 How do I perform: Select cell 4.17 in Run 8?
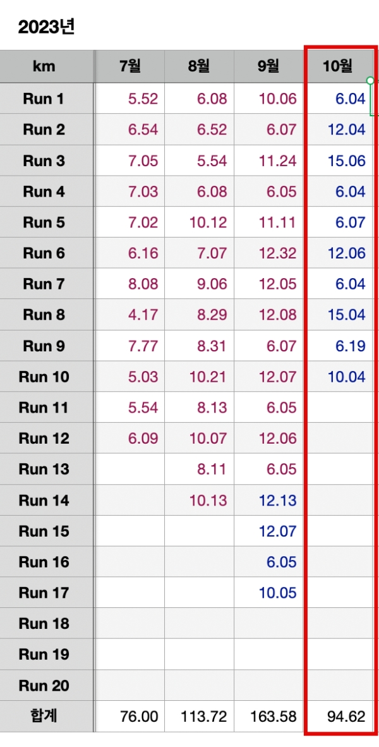(129, 315)
